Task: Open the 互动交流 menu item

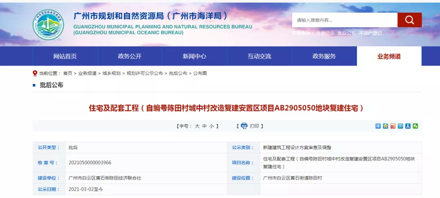Action: pyautogui.click(x=259, y=56)
